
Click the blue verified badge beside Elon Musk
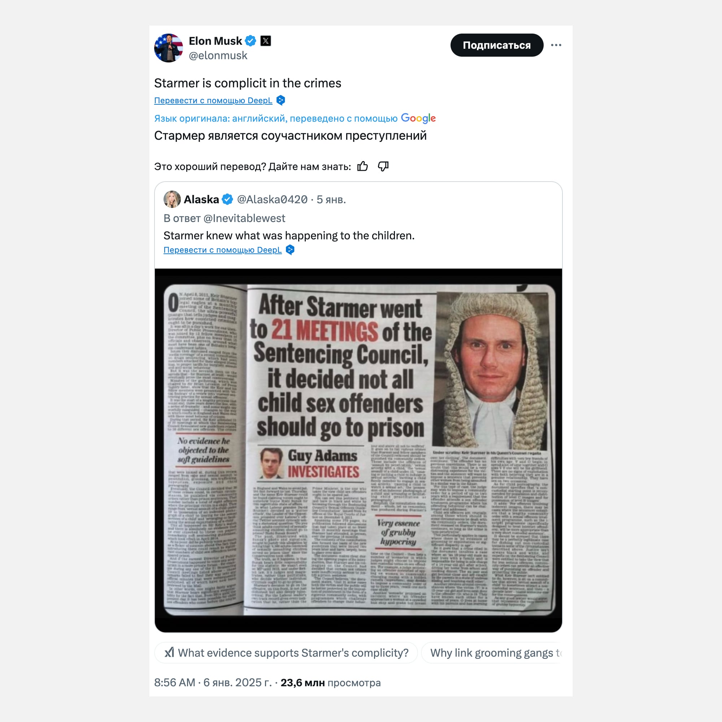[251, 41]
